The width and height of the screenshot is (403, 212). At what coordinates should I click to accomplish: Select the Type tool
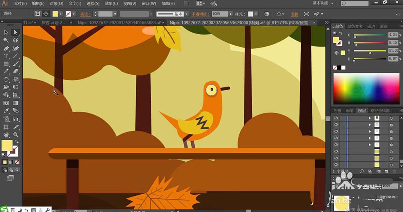pyautogui.click(x=6, y=56)
